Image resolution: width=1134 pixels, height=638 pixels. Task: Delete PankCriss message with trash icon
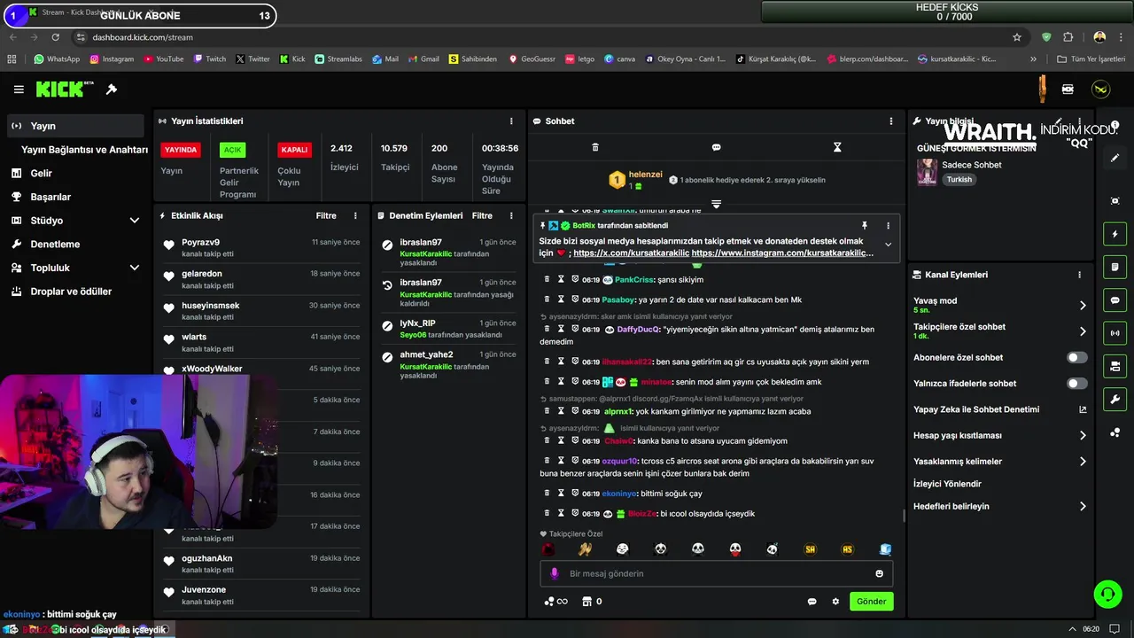pos(547,279)
